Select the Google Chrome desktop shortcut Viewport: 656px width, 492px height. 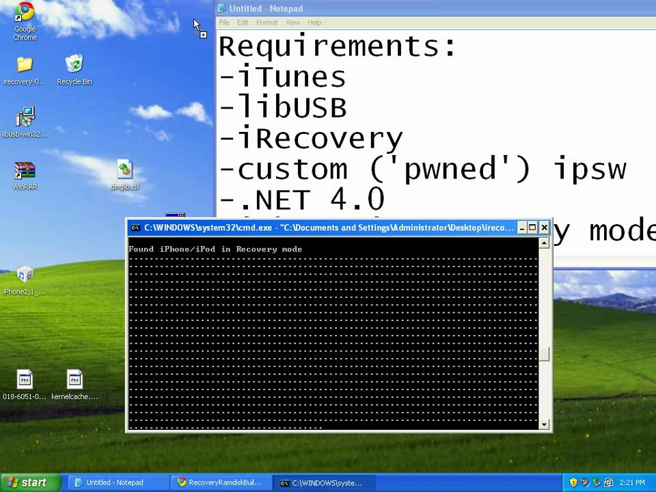point(25,21)
